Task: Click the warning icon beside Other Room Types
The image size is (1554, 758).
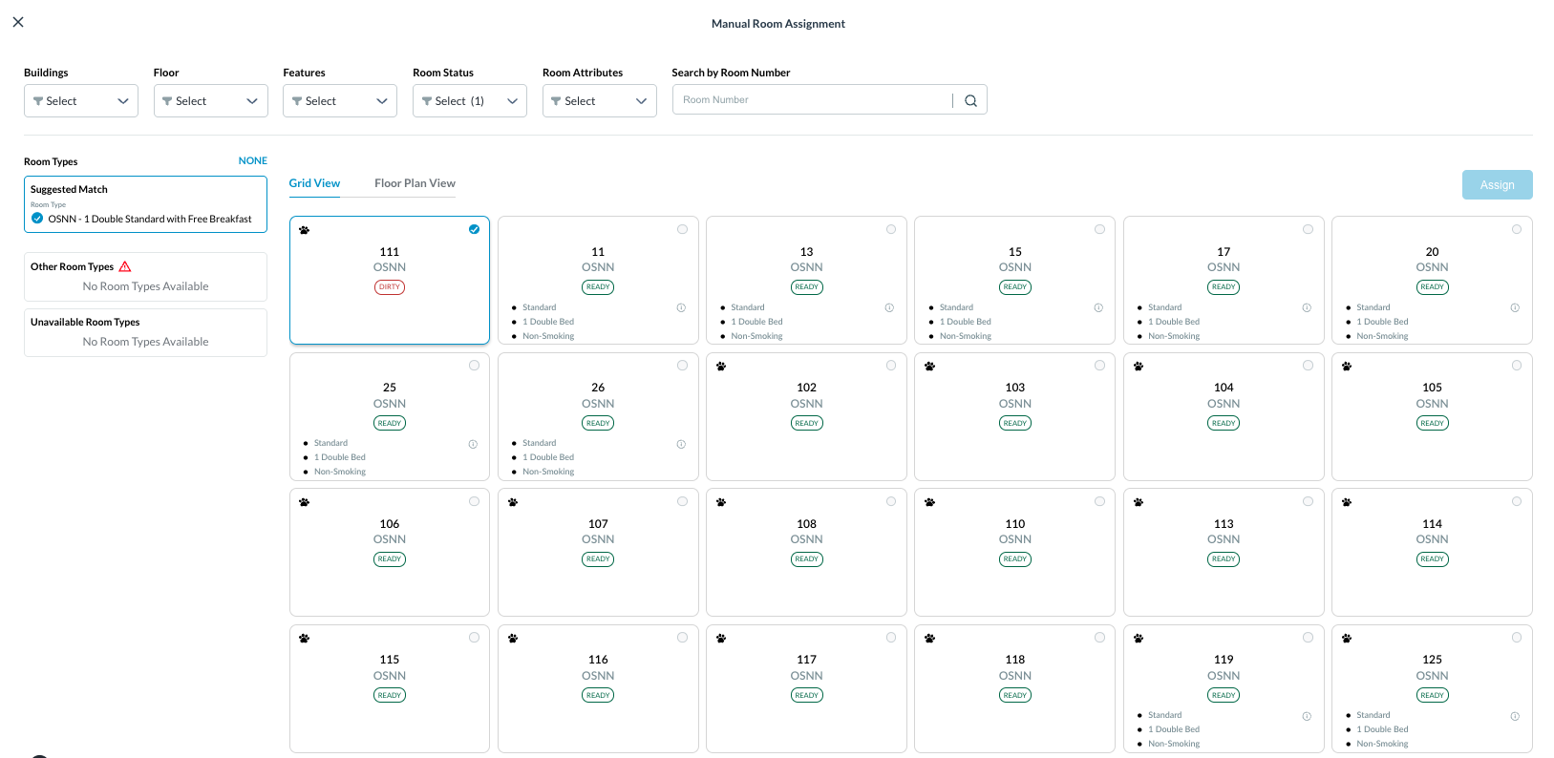Action: click(x=125, y=267)
